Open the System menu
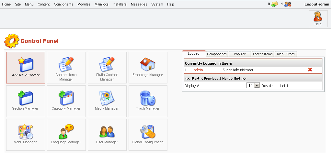The height and width of the screenshot is (153, 331). (157, 4)
